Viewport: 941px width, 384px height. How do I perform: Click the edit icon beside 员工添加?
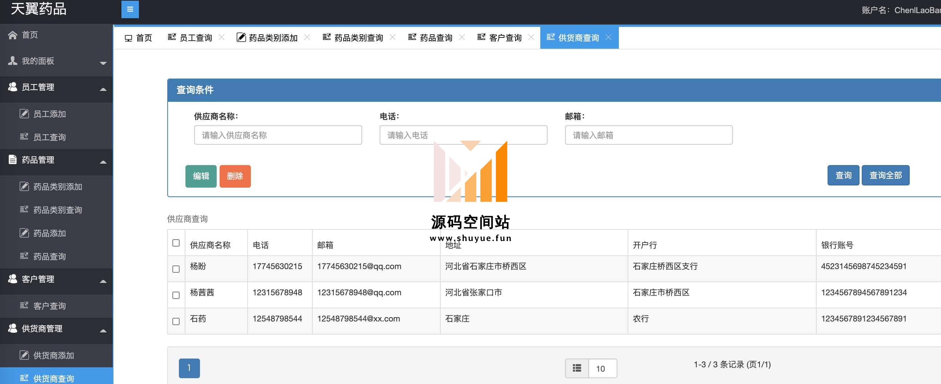click(x=24, y=113)
